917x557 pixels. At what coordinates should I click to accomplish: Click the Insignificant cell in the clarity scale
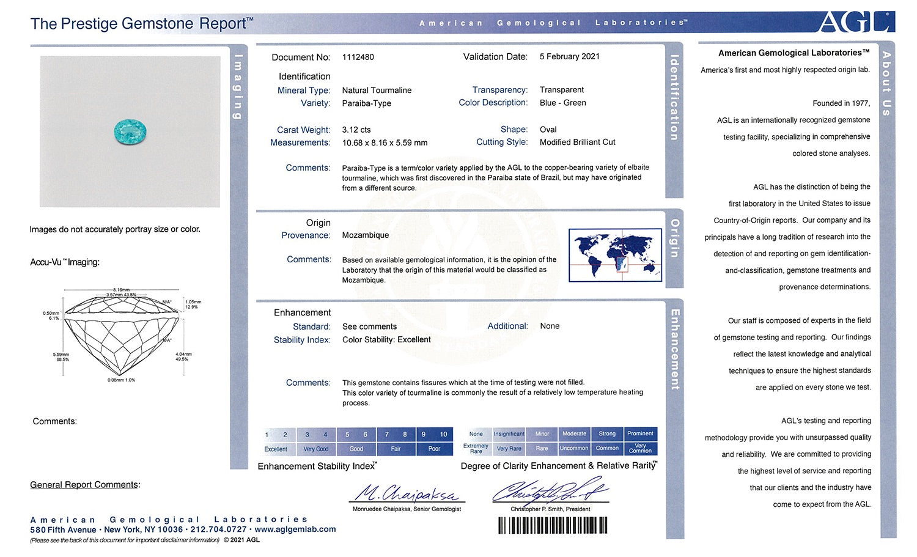[x=509, y=434]
